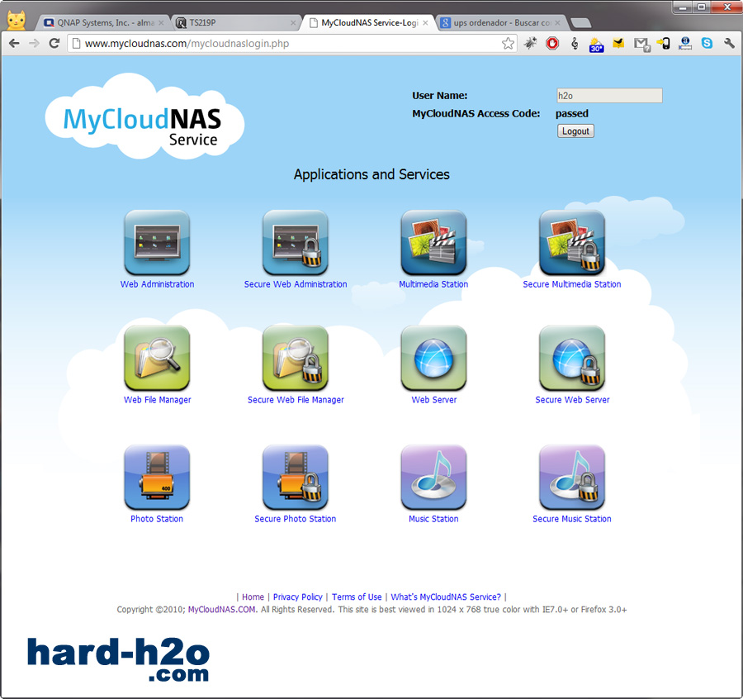This screenshot has width=743, height=699.
Task: Click the Skype extension icon
Action: tap(707, 44)
